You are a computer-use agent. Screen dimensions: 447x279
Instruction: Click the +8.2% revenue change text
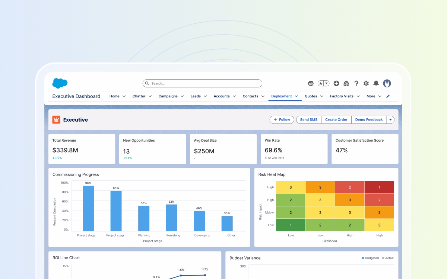57,158
